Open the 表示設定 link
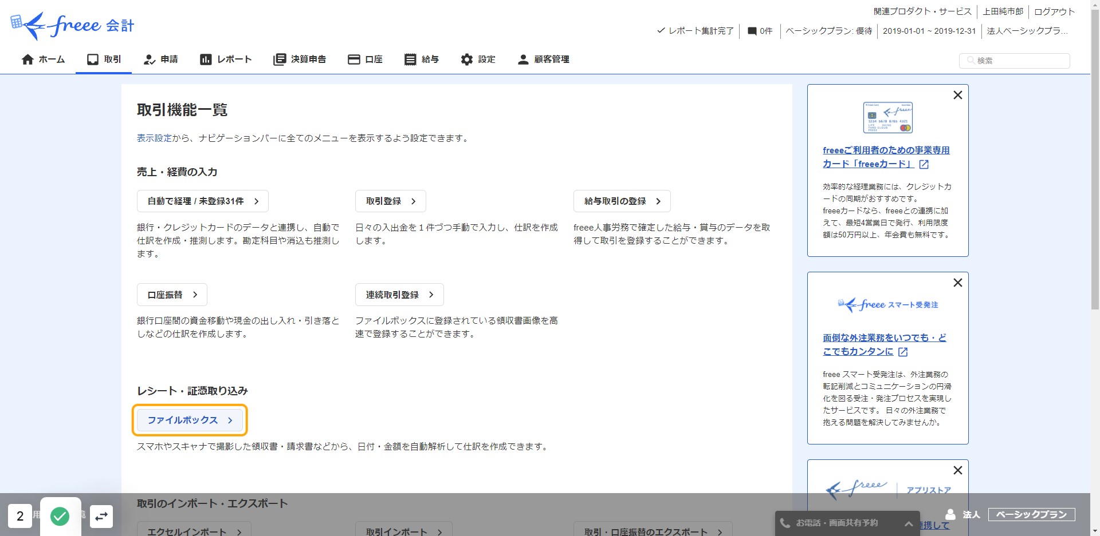 (154, 138)
